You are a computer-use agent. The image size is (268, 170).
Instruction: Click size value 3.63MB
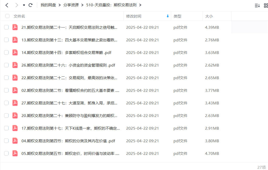[x=212, y=53]
